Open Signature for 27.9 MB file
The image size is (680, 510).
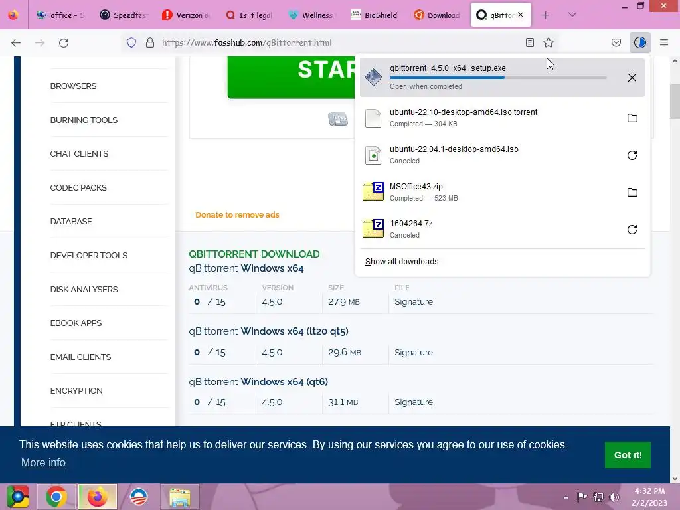(414, 302)
